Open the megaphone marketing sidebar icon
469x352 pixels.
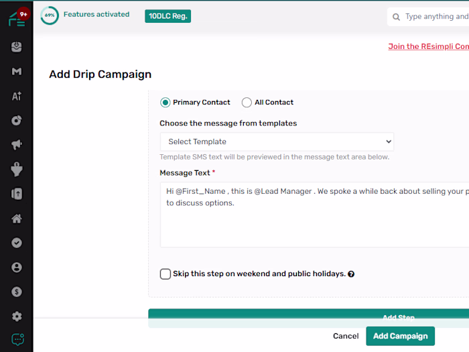point(17,145)
